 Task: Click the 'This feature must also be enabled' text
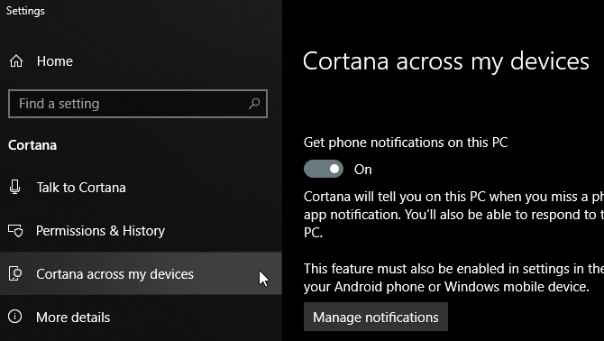click(x=453, y=278)
